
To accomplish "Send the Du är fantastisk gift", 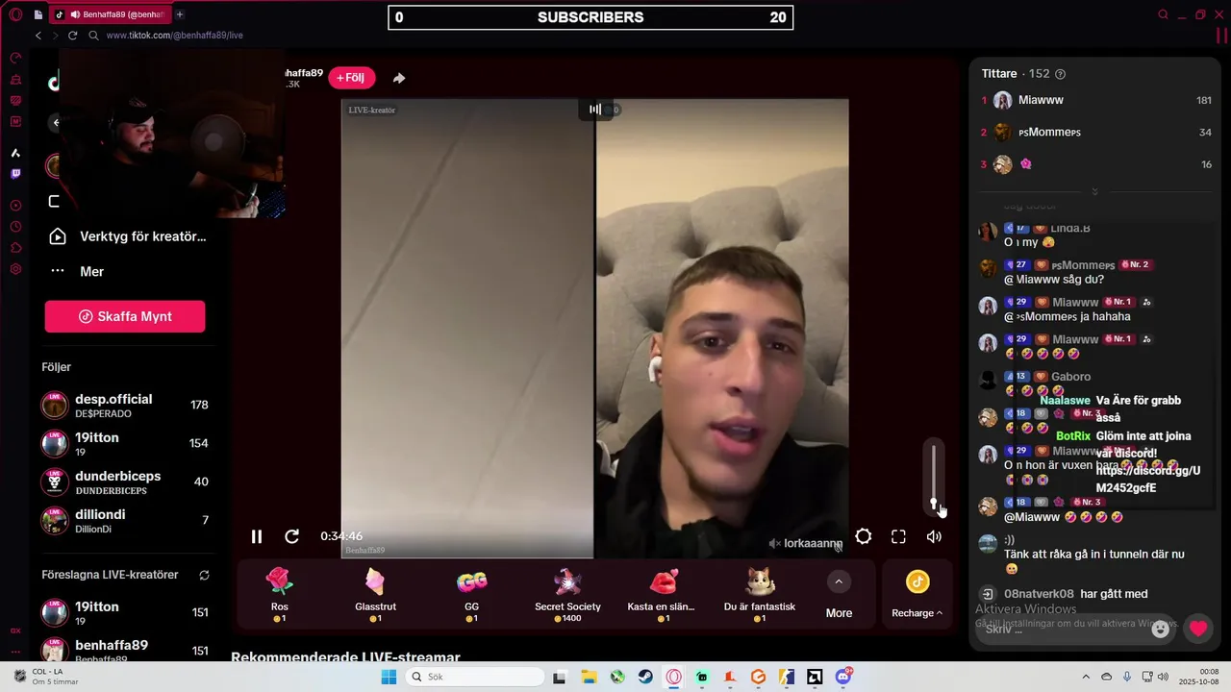I will 760,594.
